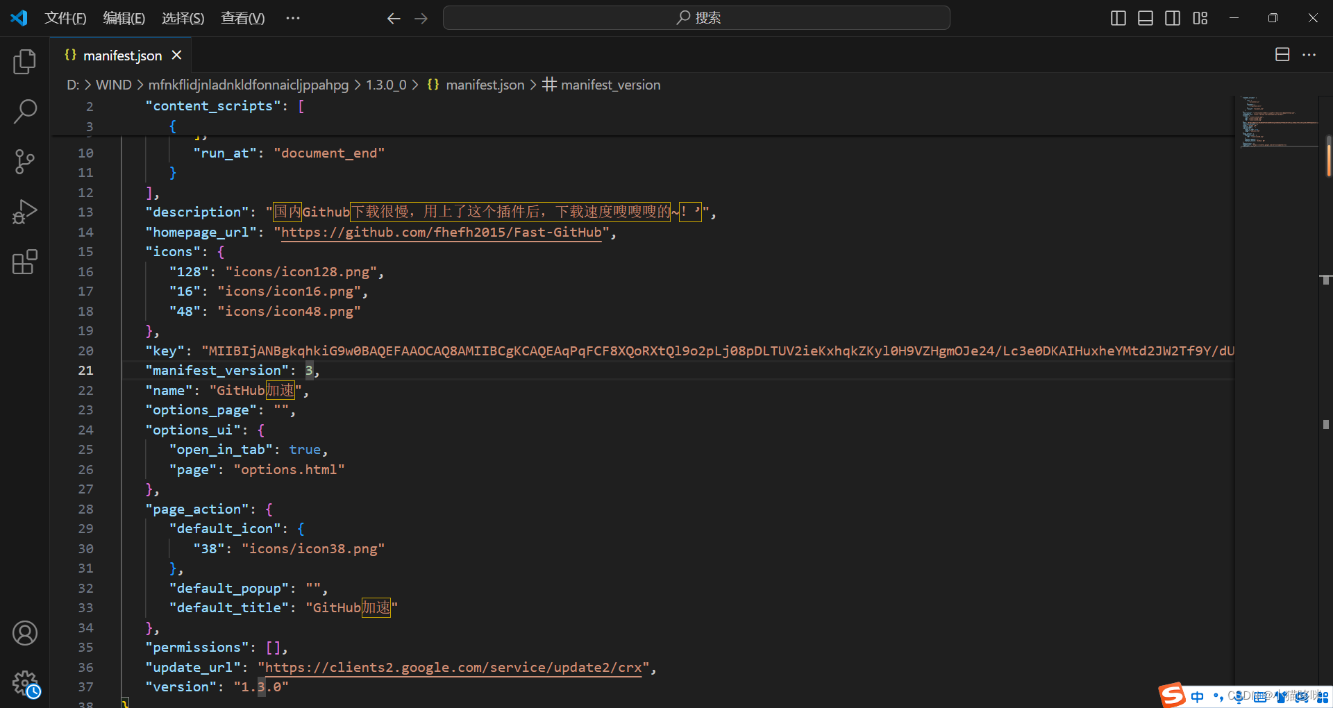The width and height of the screenshot is (1333, 708).
Task: Toggle the primary sidebar visibility
Action: point(1118,18)
